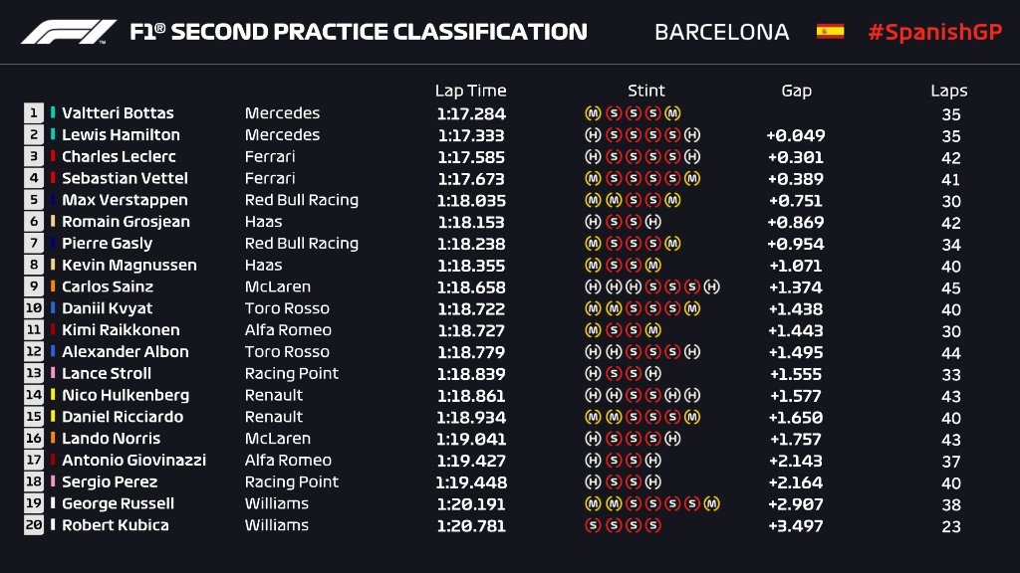The width and height of the screenshot is (1020, 573).
Task: Click Kubica's first soft tyre icon
Action: click(x=593, y=525)
